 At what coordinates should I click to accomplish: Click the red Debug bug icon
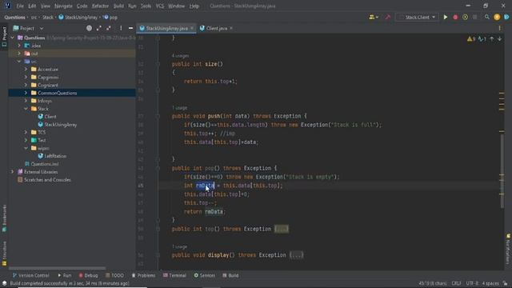tap(455, 18)
